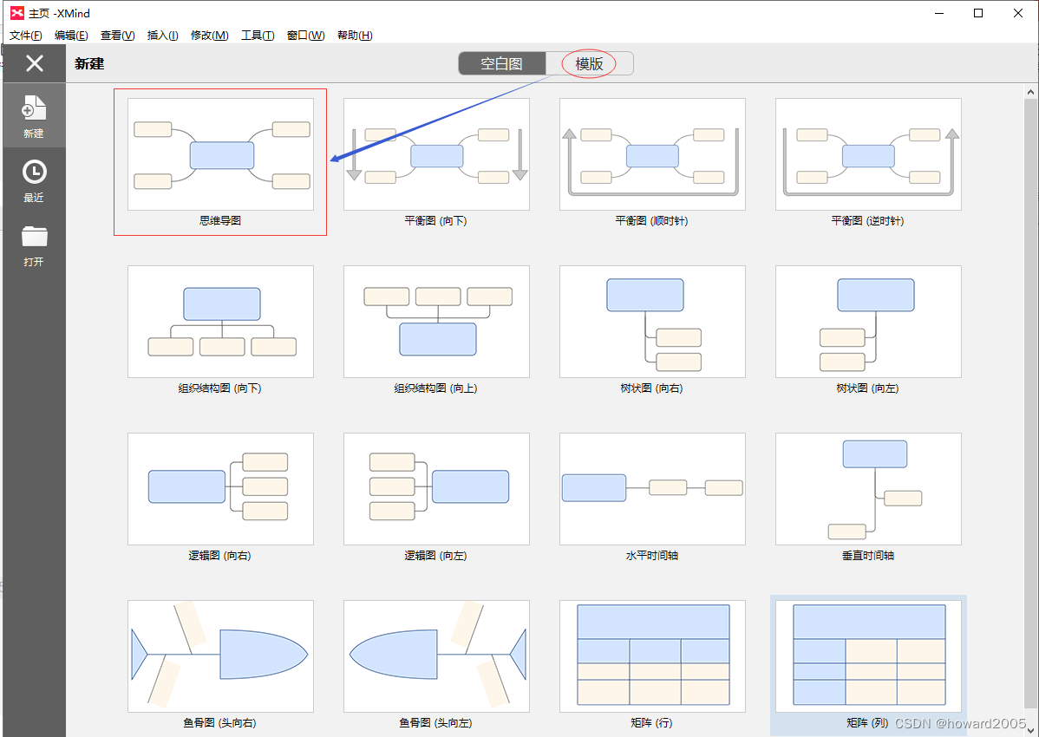1039x737 pixels.
Task: Open the 编辑(E) menu
Action: [x=72, y=35]
